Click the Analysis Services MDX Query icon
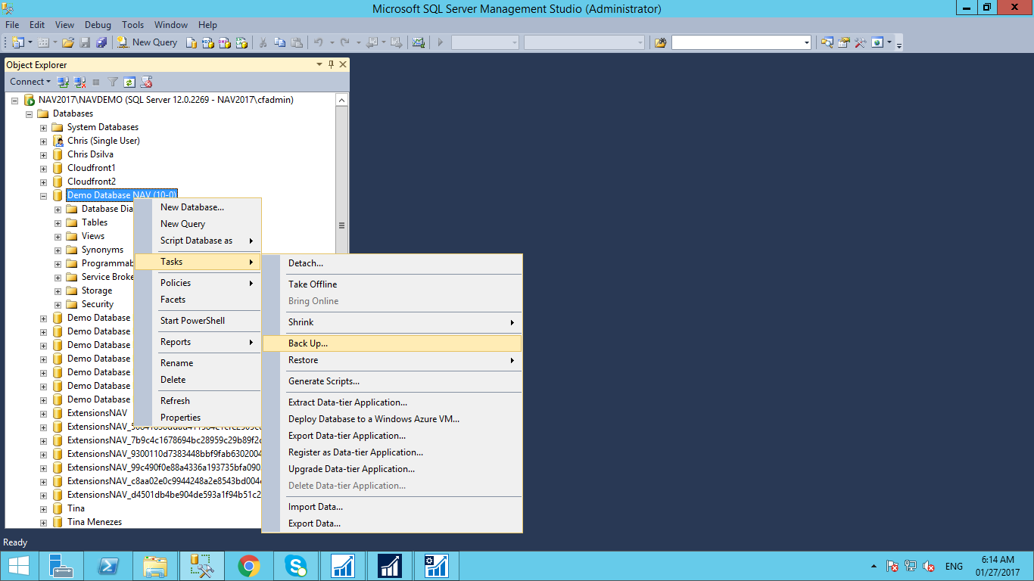Viewport: 1034px width, 581px height. tap(208, 42)
